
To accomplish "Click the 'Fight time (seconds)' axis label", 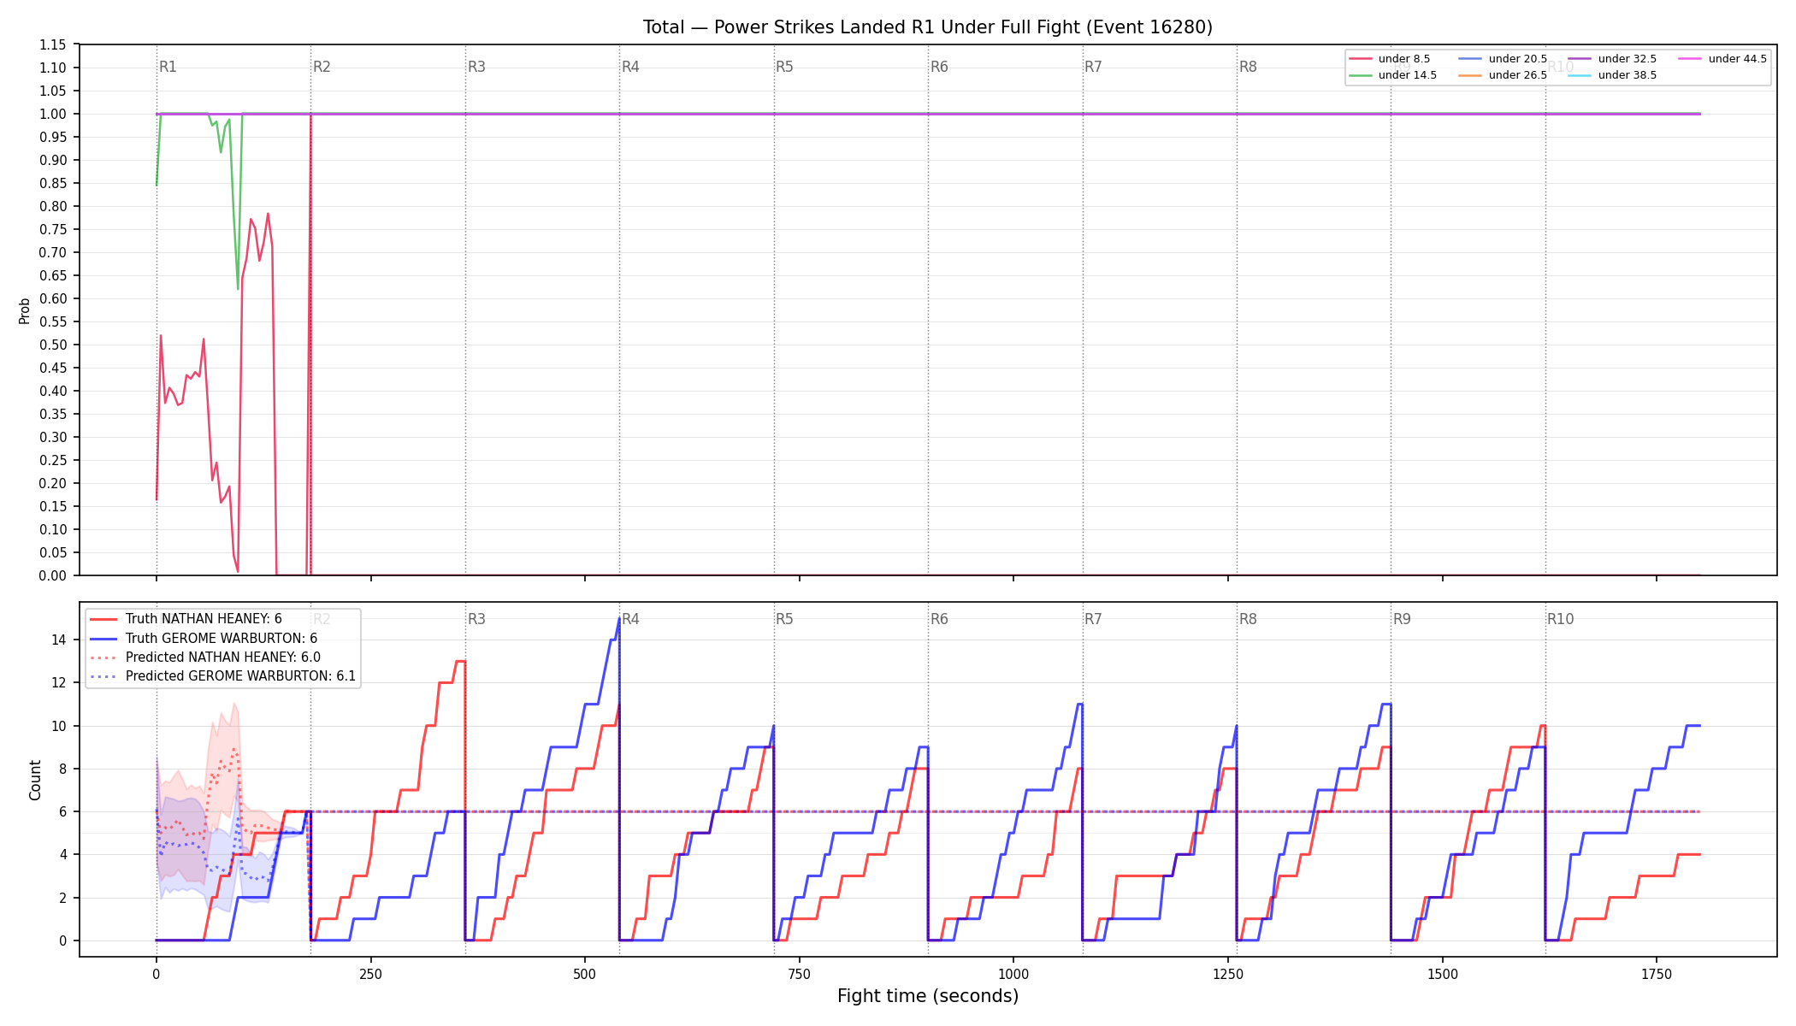I will tap(928, 996).
